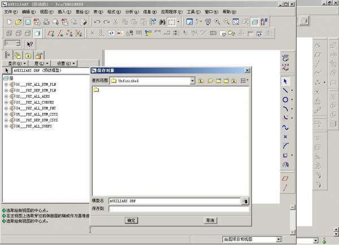
Task: Click the Layers icon in main toolbar
Action: 255,22
